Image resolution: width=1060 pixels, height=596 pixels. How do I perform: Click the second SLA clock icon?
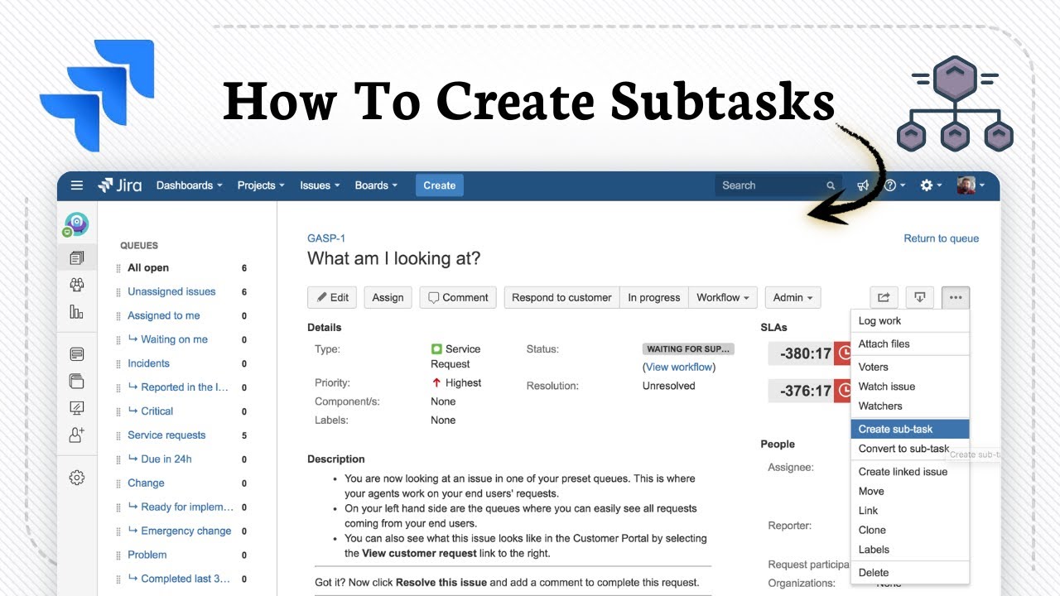[844, 390]
